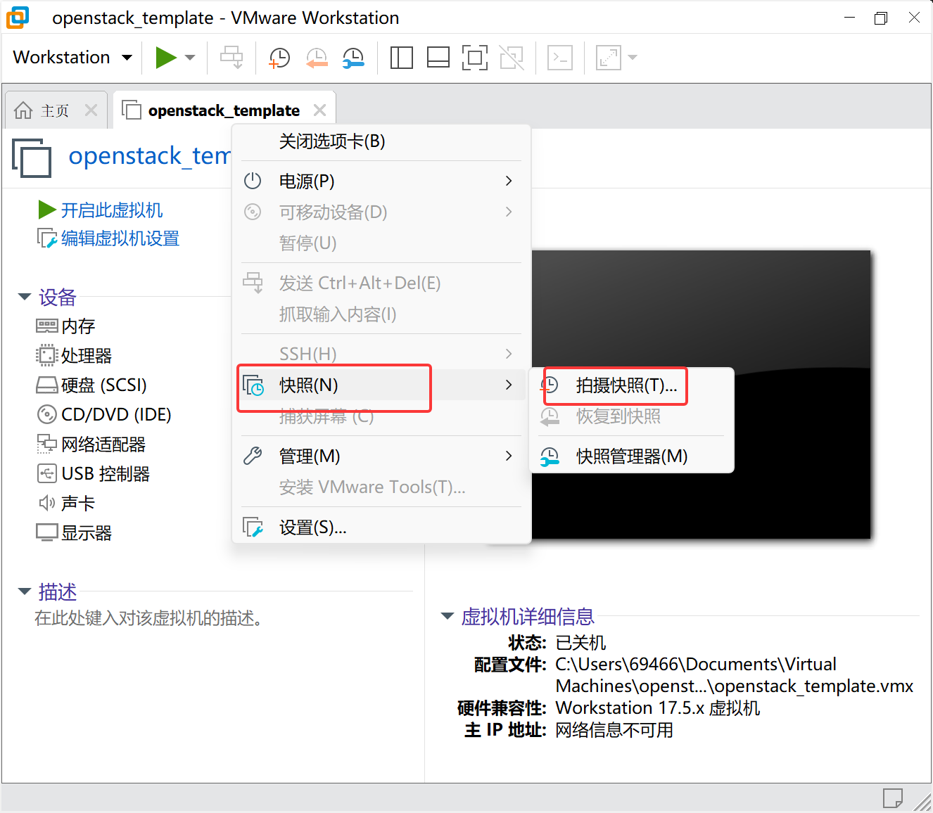933x813 pixels.
Task: Click the 电源(P) submenu chevron arrow
Action: (509, 181)
